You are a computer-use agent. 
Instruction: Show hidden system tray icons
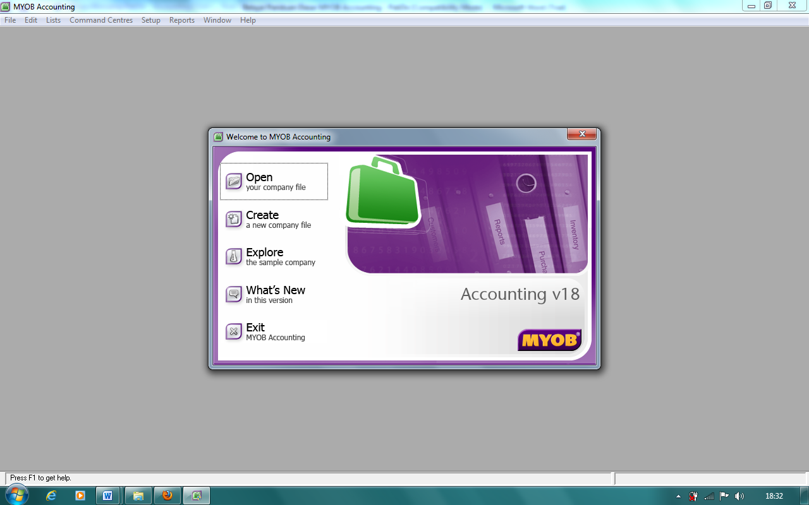tap(678, 496)
